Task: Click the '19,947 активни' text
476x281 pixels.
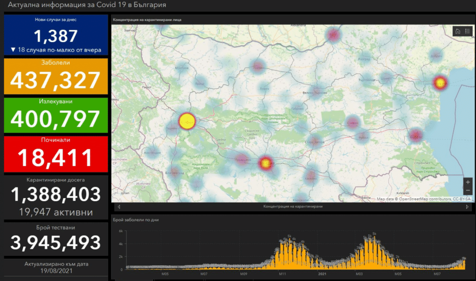Action: pos(56,212)
